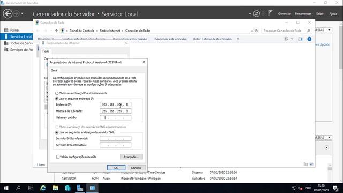This screenshot has height=193, width=343.
Task: Click the Máscara de sub-rede field
Action: click(x=116, y=111)
